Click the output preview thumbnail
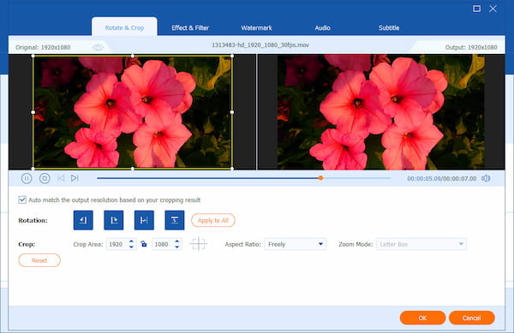The width and height of the screenshot is (514, 333). [381, 112]
